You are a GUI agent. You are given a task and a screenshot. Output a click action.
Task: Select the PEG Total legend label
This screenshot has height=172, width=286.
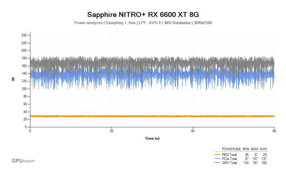[x=229, y=155]
